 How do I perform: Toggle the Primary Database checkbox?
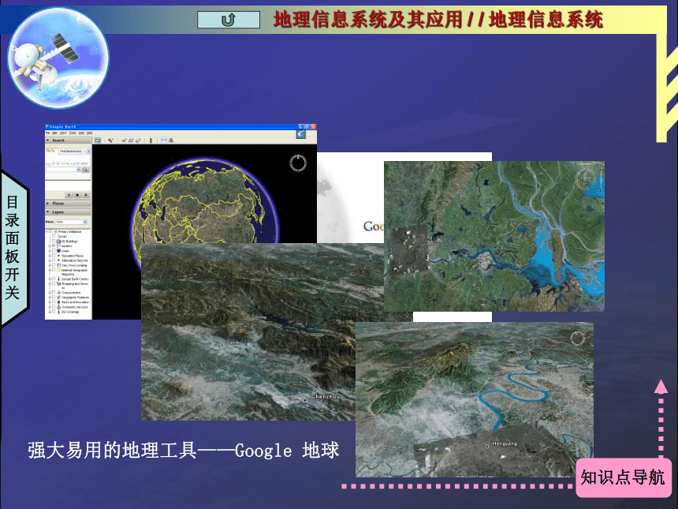[x=51, y=232]
